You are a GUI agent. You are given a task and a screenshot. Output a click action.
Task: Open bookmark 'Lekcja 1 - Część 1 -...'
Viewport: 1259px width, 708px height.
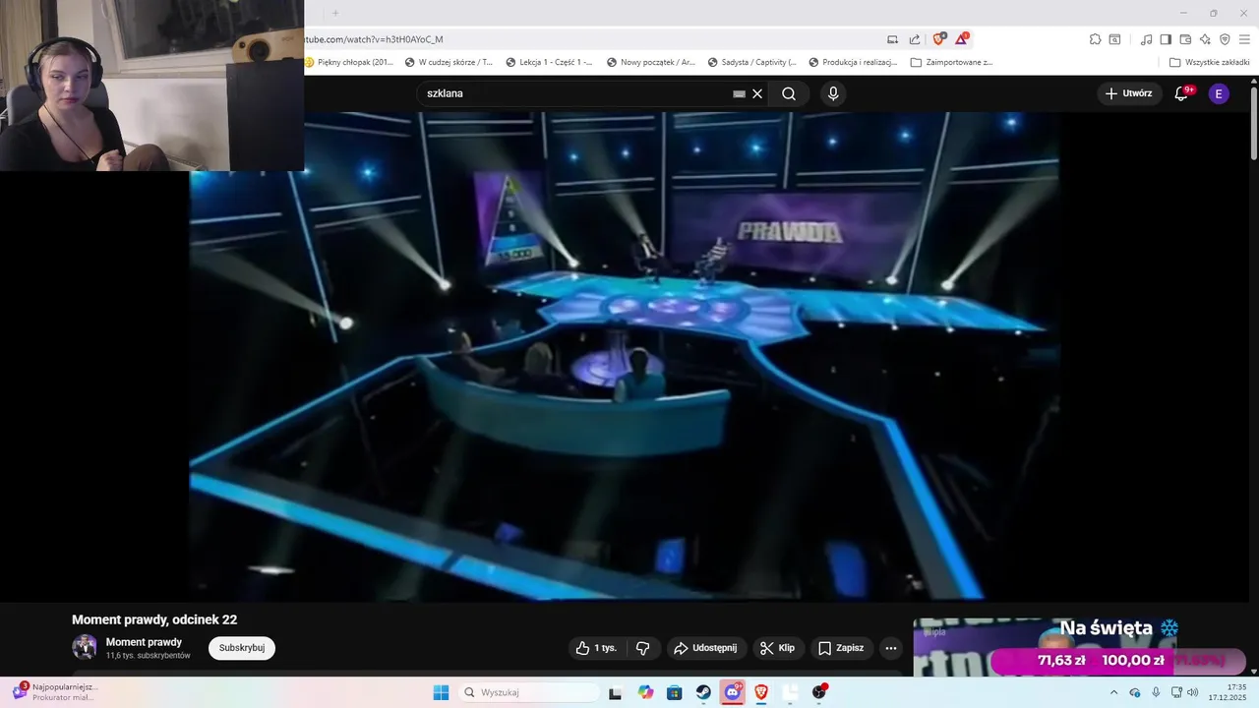pos(549,62)
